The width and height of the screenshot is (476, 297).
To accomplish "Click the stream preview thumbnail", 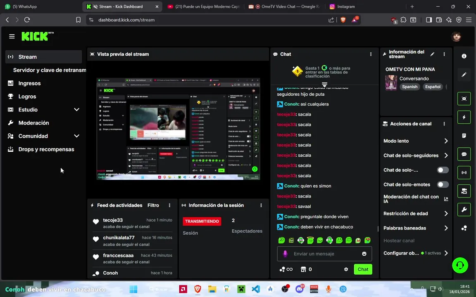I will (178, 129).
